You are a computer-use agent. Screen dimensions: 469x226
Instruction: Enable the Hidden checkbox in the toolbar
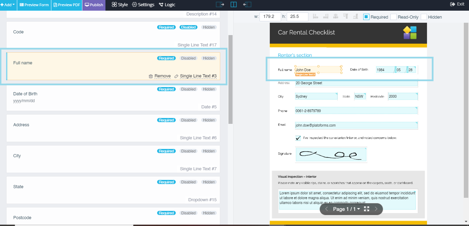tap(424, 17)
